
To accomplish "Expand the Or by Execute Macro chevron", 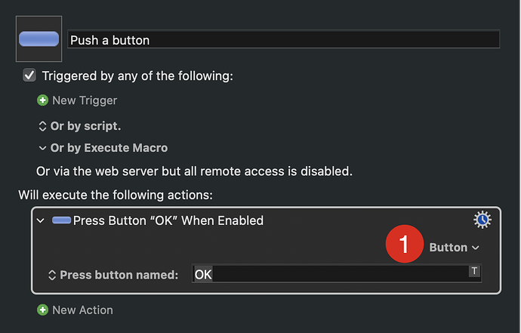I will tap(42, 148).
